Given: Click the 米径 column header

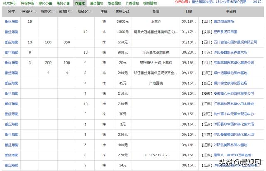Looking at the screenshot, I should tap(30, 11).
